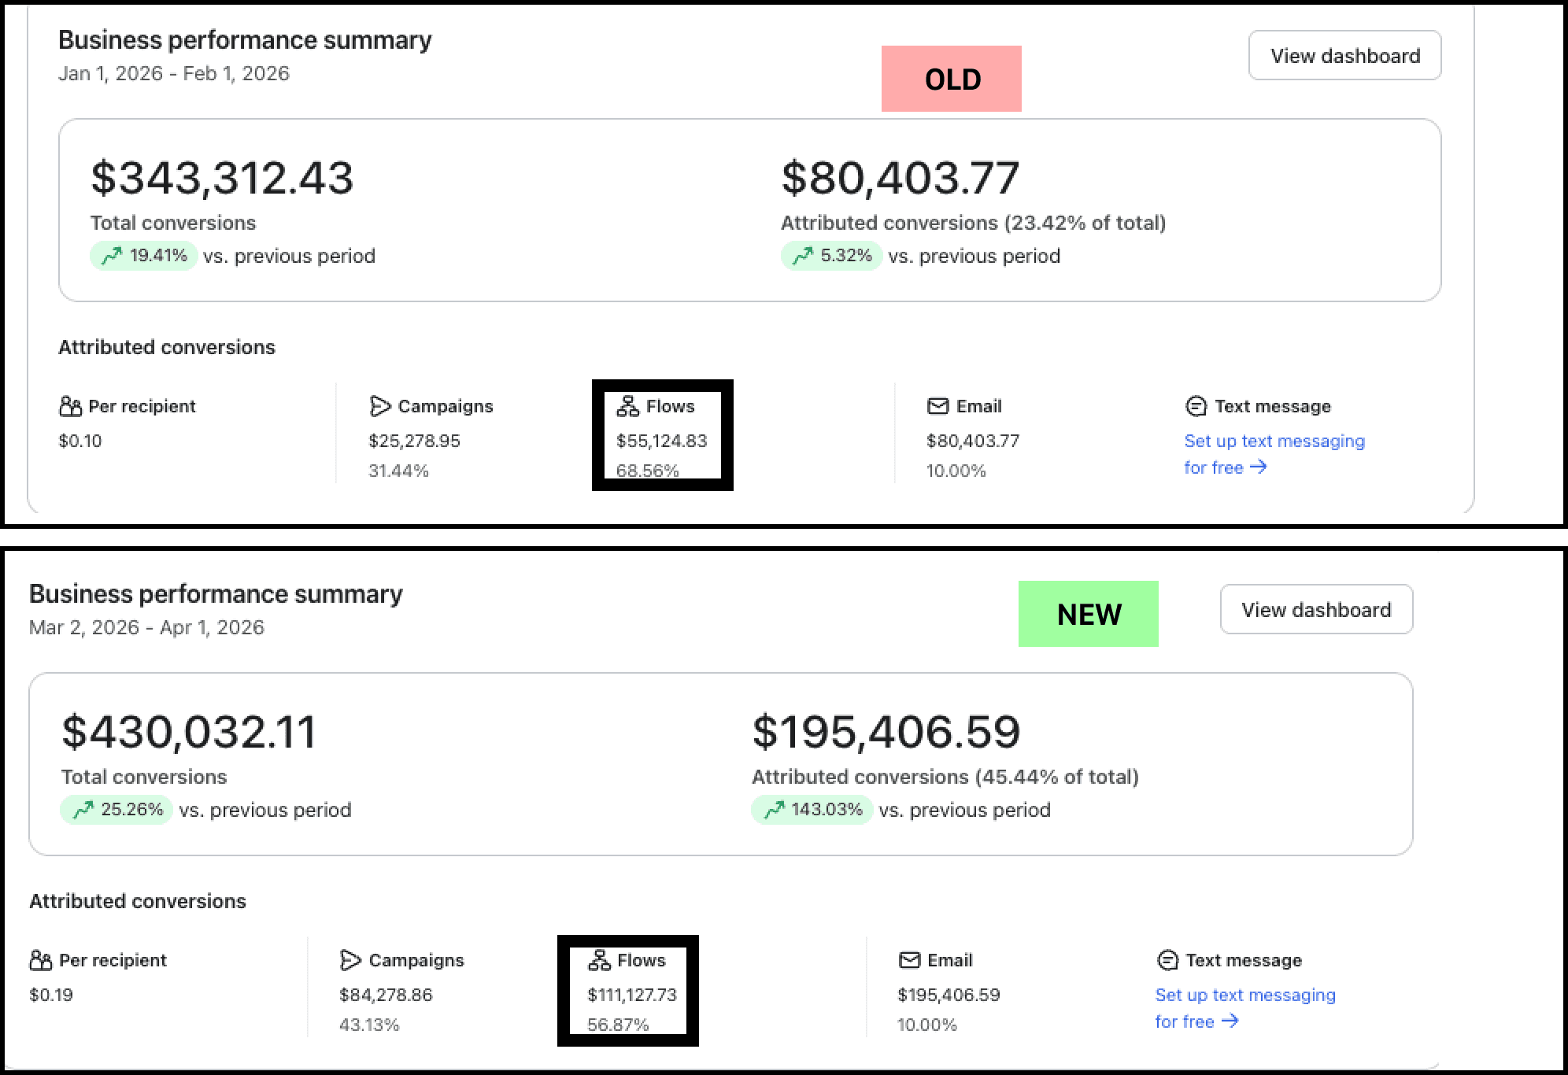
Task: Open the text messaging setup link in OLD panel
Action: [x=1274, y=441]
